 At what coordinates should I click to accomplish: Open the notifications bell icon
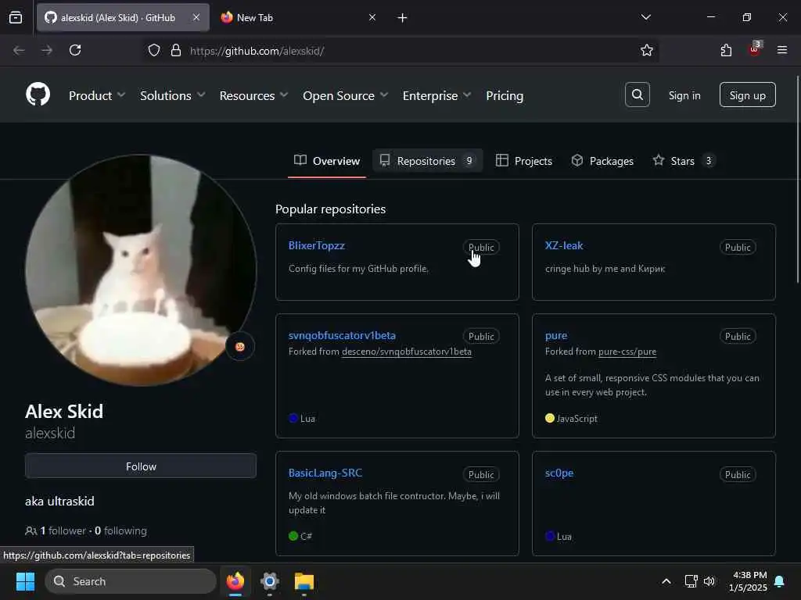[x=780, y=581]
